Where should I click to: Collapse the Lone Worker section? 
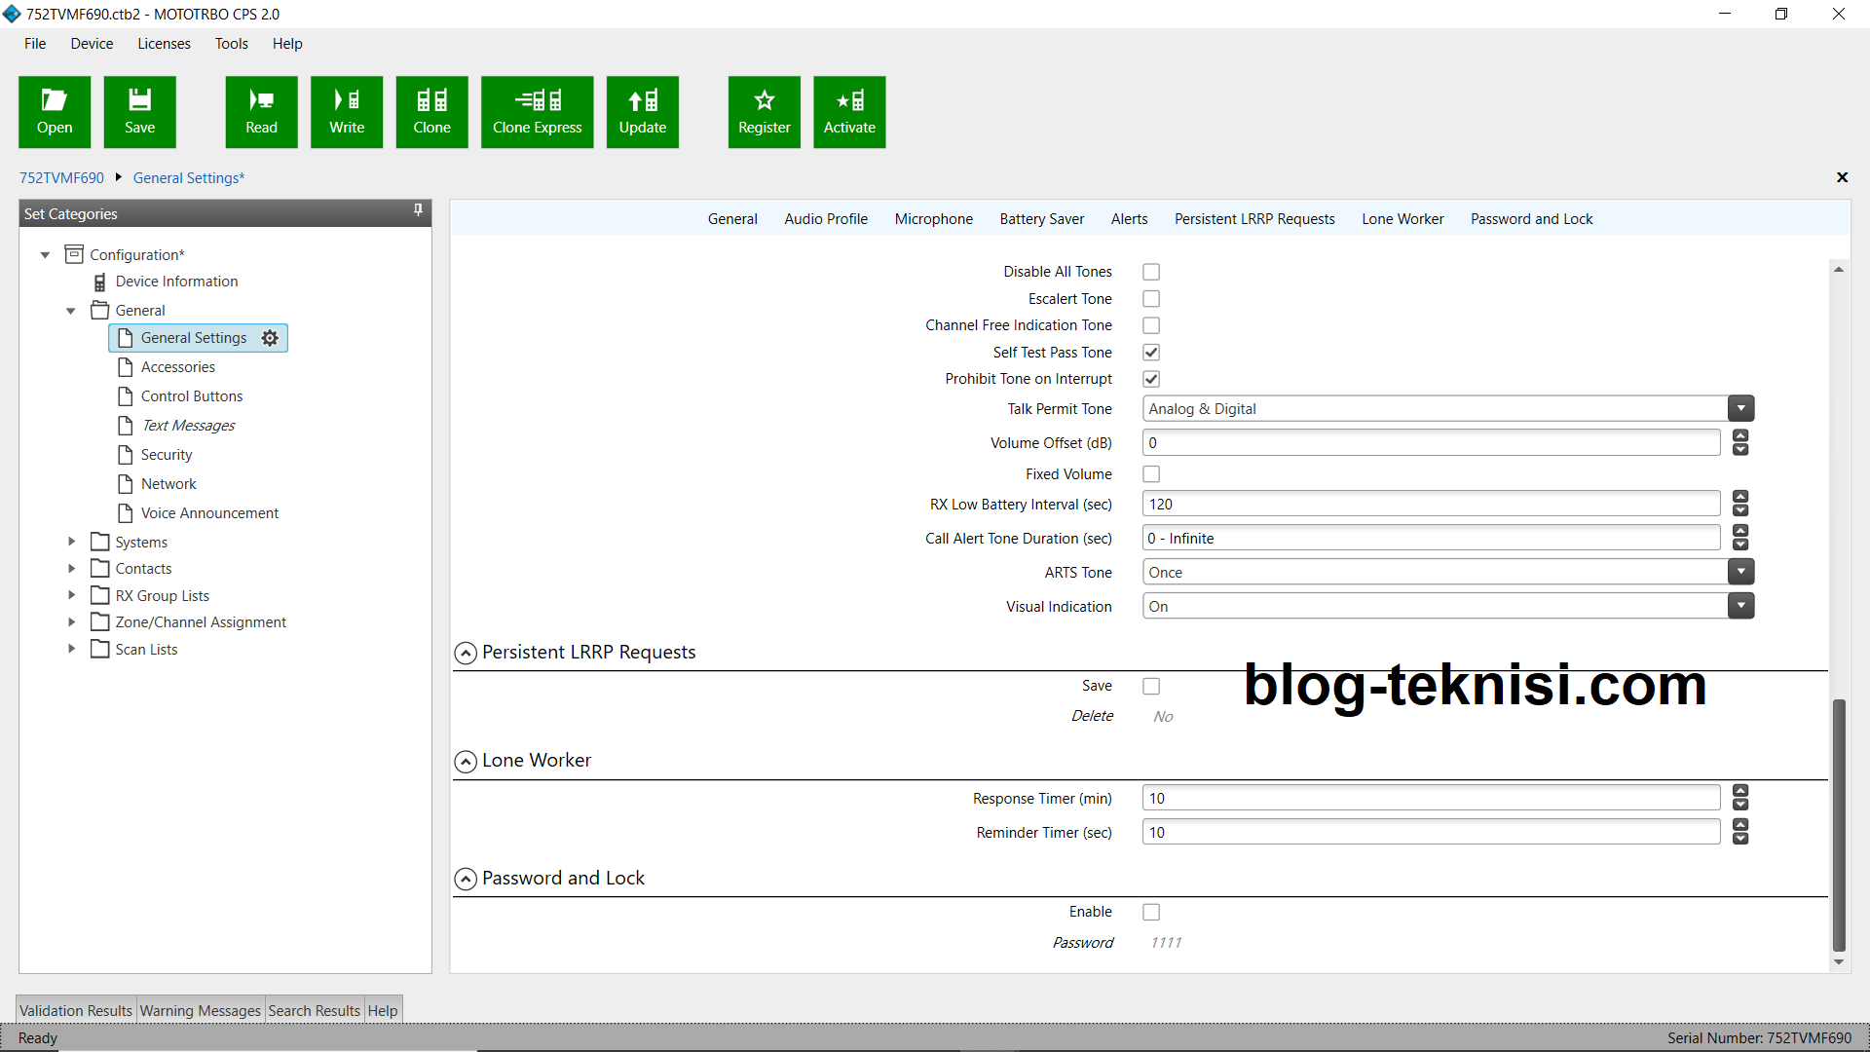pos(466,762)
